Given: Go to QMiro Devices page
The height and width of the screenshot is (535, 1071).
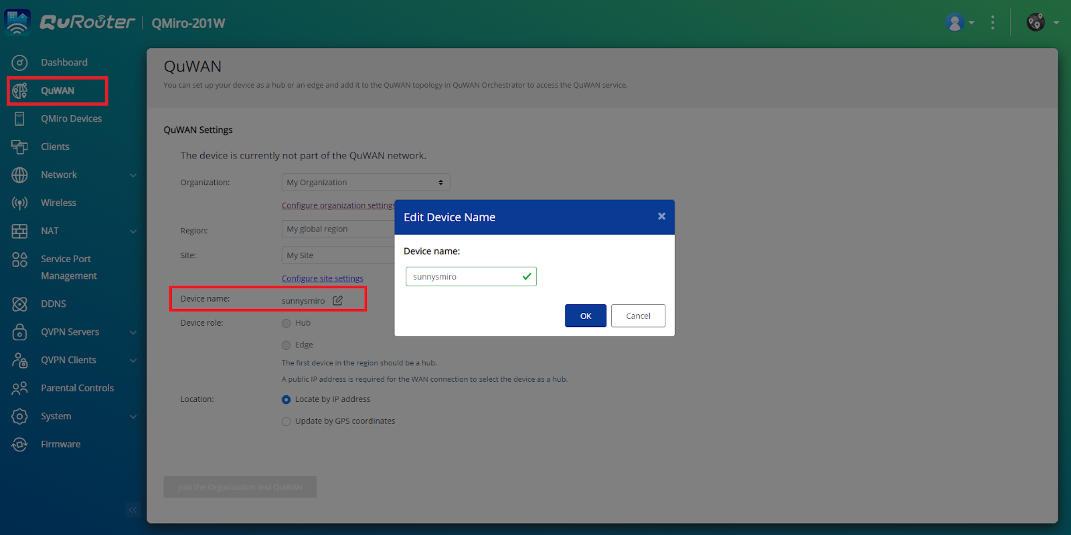Looking at the screenshot, I should tap(72, 119).
